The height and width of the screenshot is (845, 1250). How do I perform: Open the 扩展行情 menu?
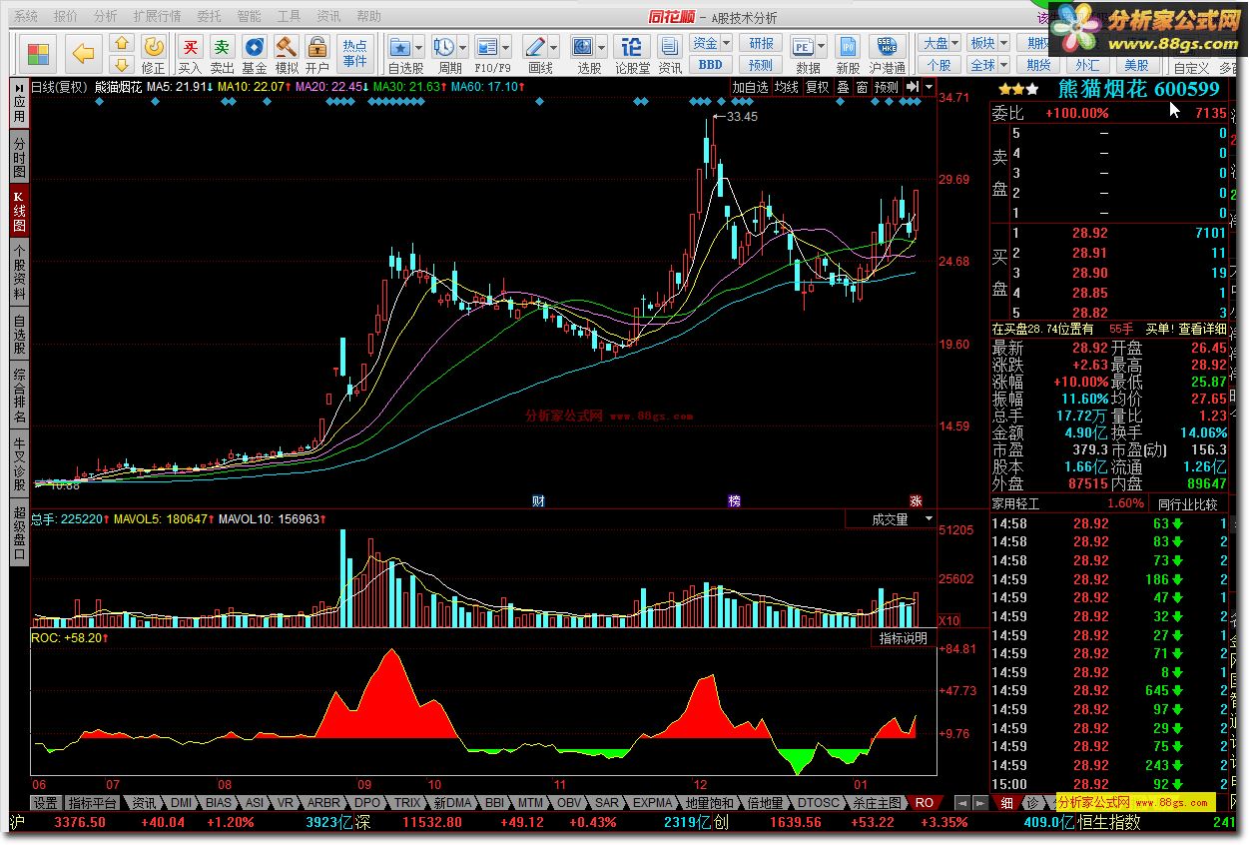click(158, 17)
